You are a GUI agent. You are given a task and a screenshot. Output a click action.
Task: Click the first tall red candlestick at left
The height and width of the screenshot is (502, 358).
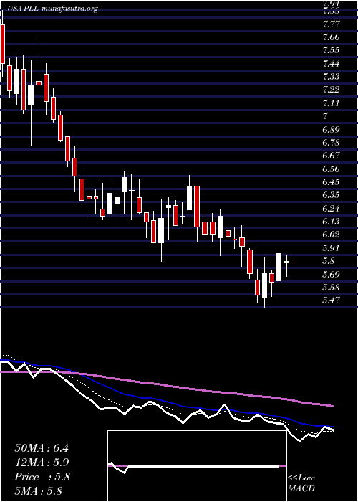(x=3, y=44)
